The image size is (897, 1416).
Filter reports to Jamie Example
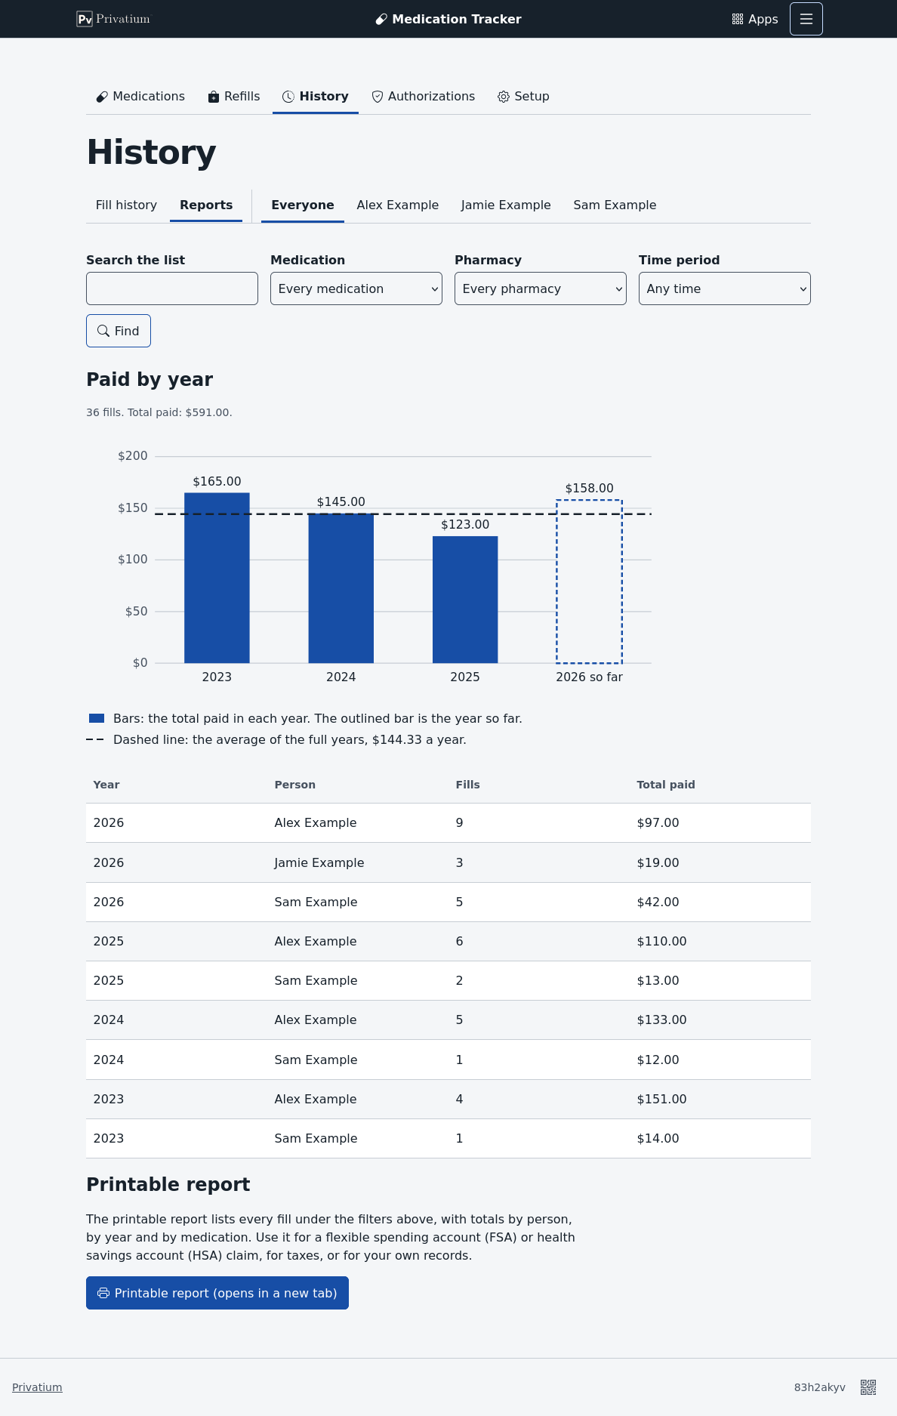click(x=506, y=205)
